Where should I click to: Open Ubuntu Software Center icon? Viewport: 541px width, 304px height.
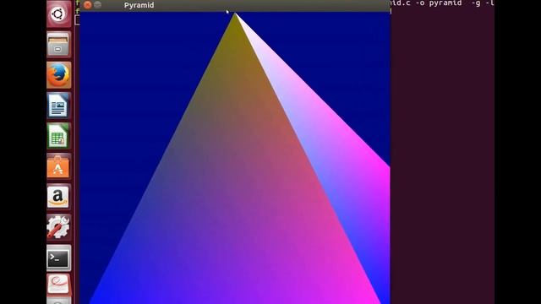click(58, 166)
